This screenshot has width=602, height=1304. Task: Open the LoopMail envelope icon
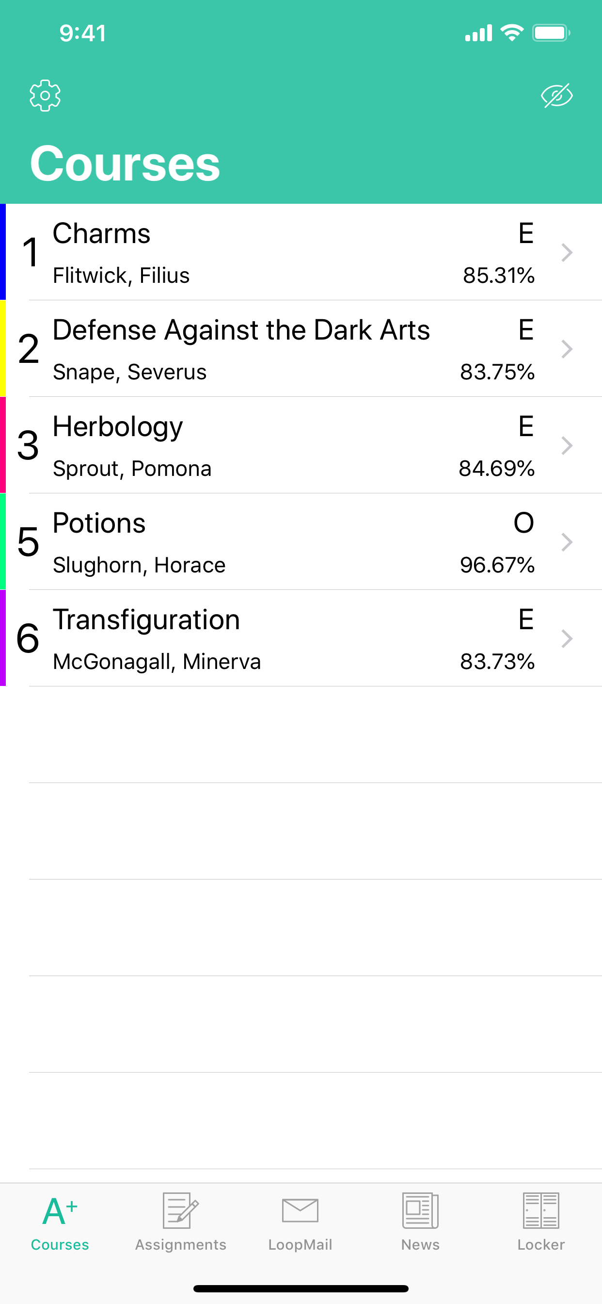coord(301,1210)
